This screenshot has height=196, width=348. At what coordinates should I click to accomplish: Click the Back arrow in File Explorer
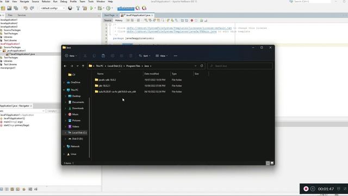click(65, 66)
